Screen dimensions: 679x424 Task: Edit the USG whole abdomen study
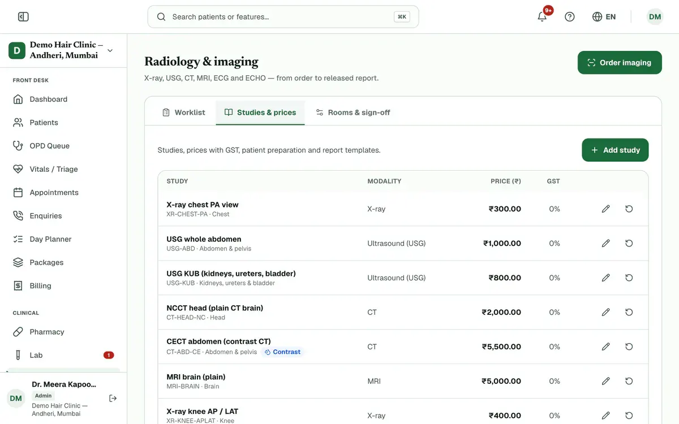coord(606,244)
